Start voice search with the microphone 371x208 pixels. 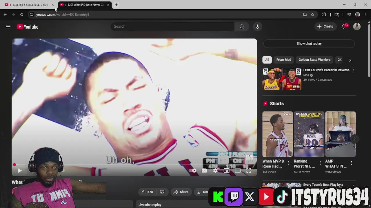[257, 27]
